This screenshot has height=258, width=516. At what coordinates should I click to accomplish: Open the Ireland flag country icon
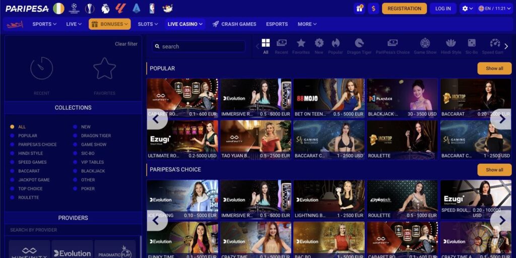point(58,9)
